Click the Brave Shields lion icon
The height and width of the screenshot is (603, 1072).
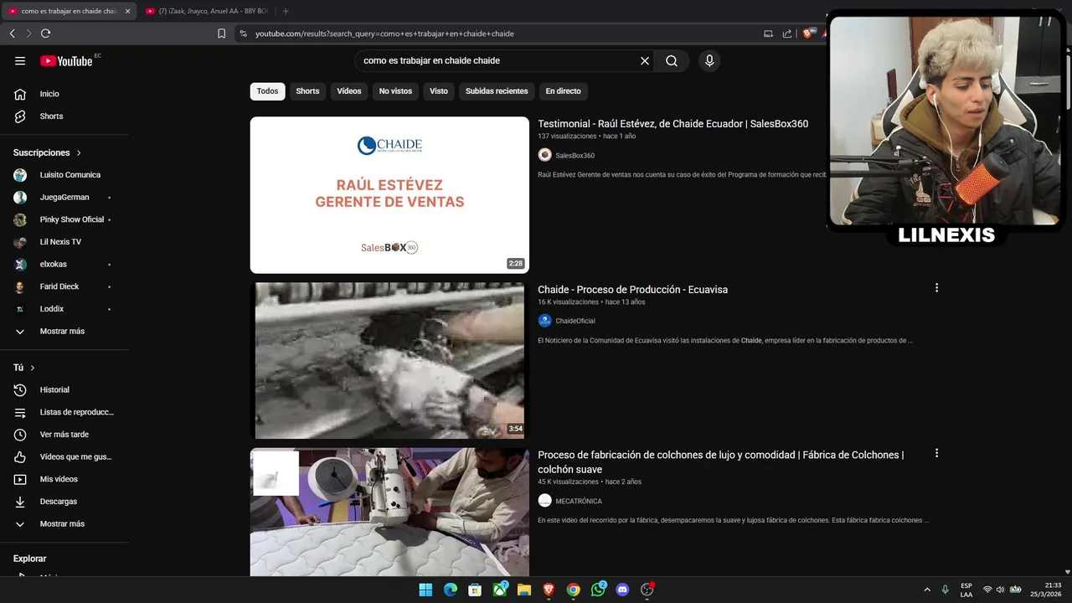[x=807, y=33]
